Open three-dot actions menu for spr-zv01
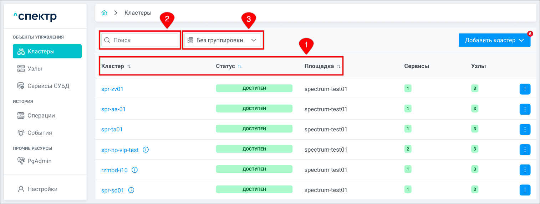This screenshot has height=204, width=540. [525, 89]
